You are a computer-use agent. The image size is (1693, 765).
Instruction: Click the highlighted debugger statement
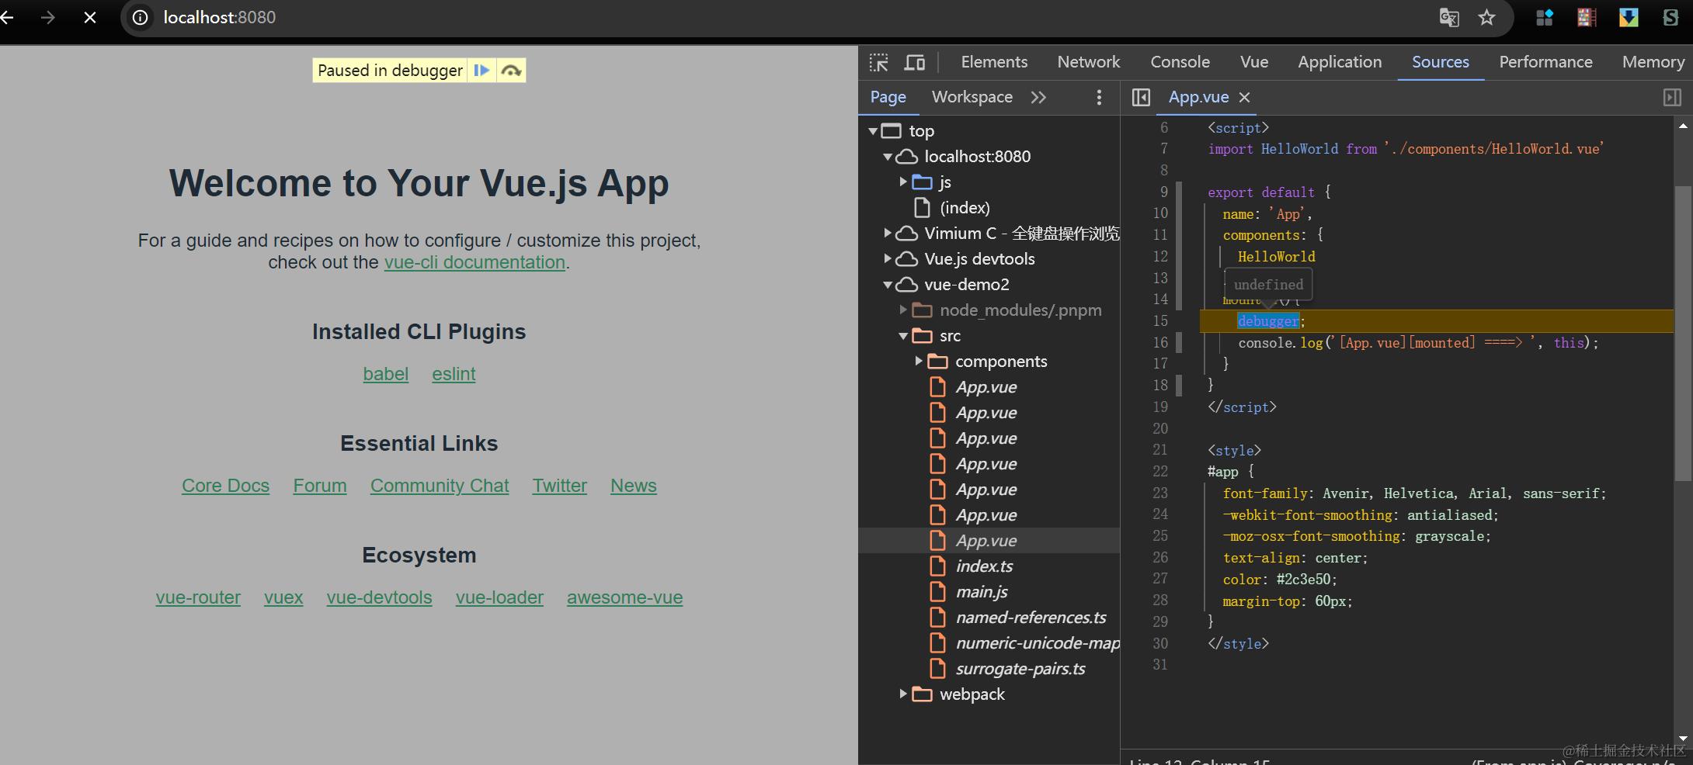tap(1268, 320)
